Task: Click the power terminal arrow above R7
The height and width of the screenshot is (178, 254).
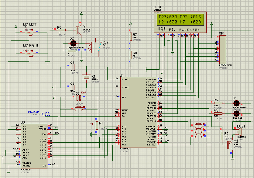Action: tap(131, 24)
